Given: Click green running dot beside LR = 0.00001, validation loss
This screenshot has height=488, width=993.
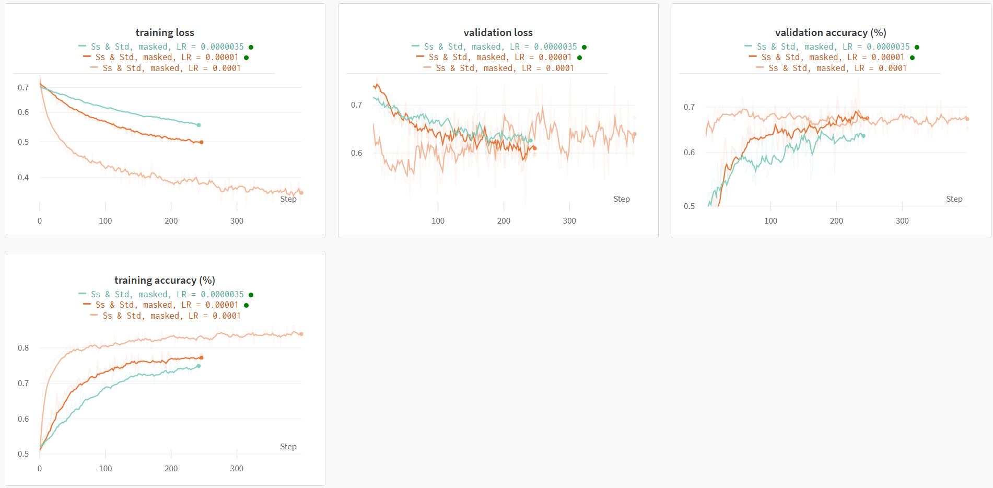Looking at the screenshot, I should coord(579,57).
